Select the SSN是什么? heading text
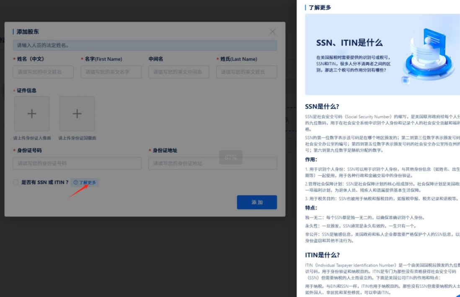The width and height of the screenshot is (460, 297). click(322, 106)
